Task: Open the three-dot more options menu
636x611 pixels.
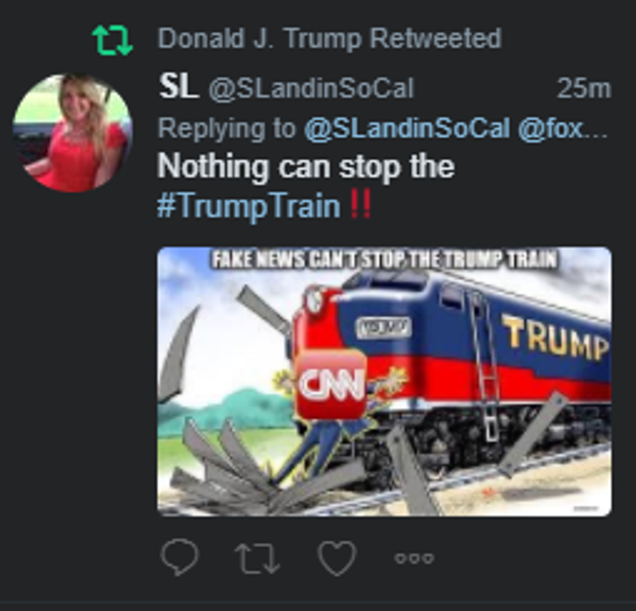Action: 415,558
